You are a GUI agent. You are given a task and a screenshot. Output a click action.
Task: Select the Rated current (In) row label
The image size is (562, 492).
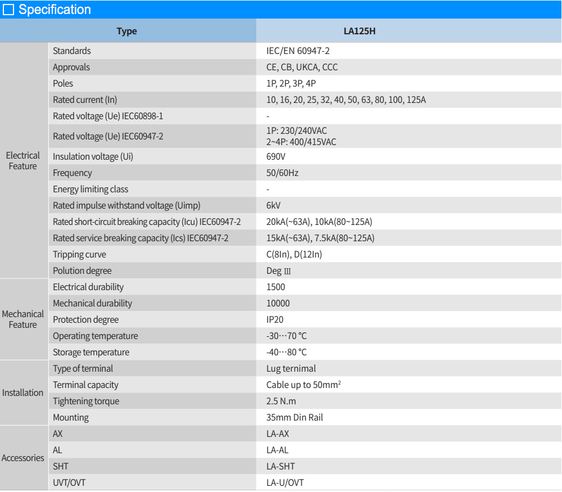click(85, 100)
